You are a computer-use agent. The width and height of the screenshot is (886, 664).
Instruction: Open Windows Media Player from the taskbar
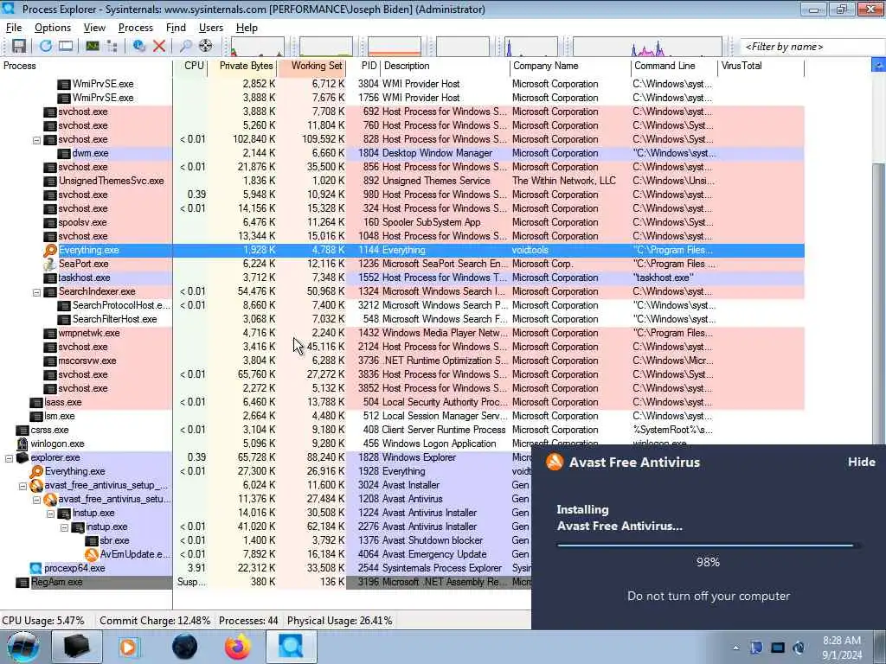(129, 647)
